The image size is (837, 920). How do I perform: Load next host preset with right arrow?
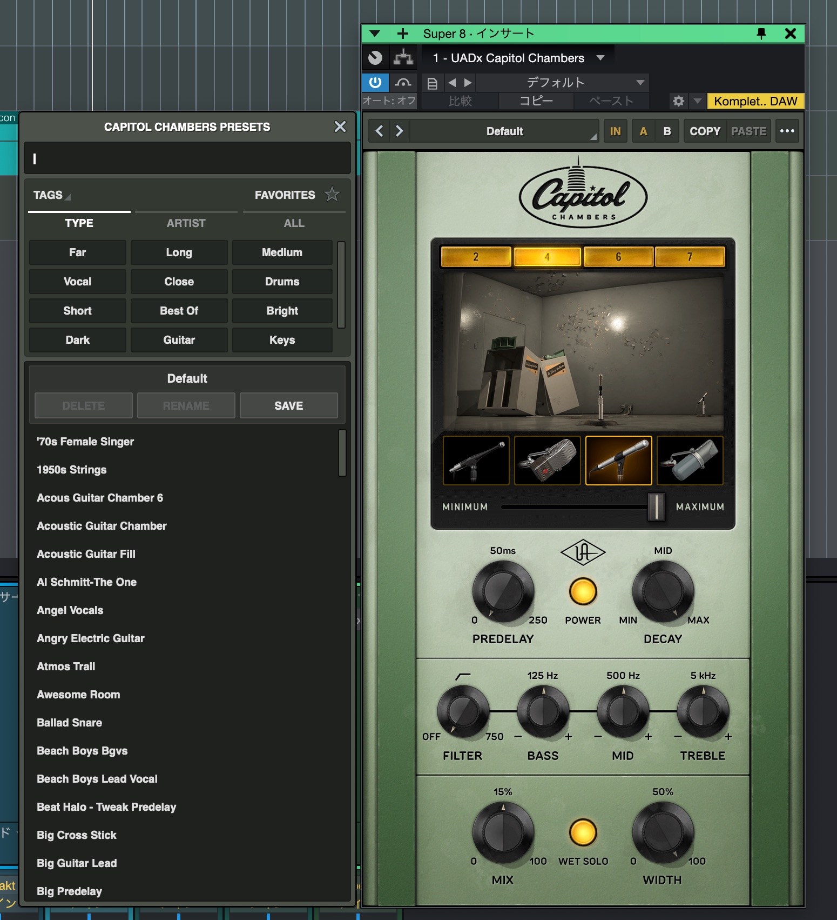tap(468, 83)
